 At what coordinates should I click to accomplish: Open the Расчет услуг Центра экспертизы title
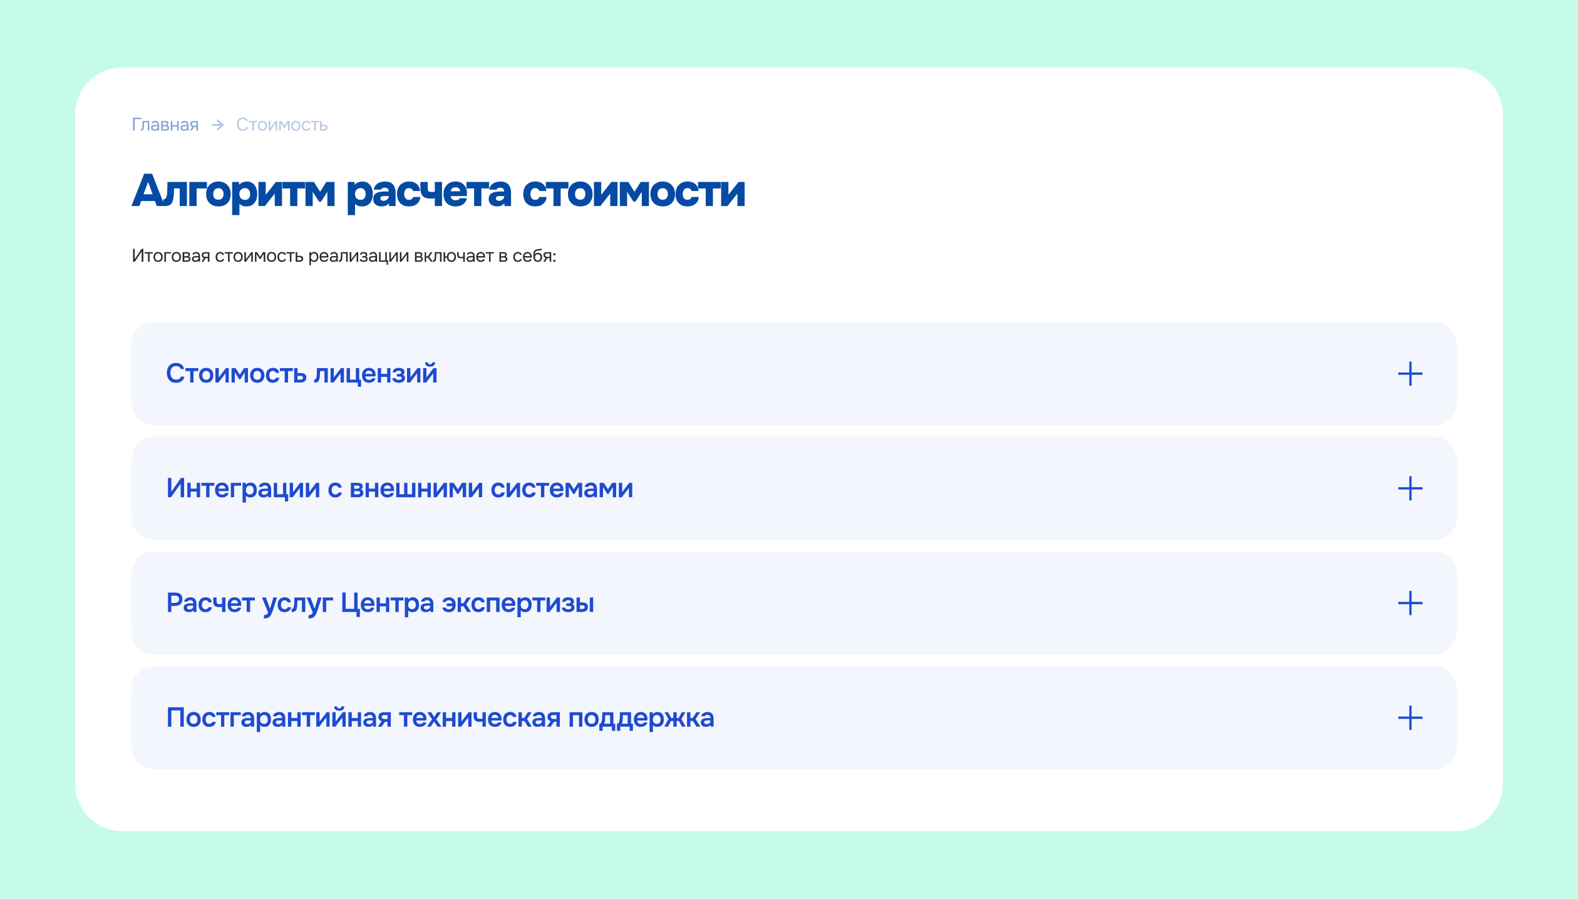pyautogui.click(x=379, y=603)
